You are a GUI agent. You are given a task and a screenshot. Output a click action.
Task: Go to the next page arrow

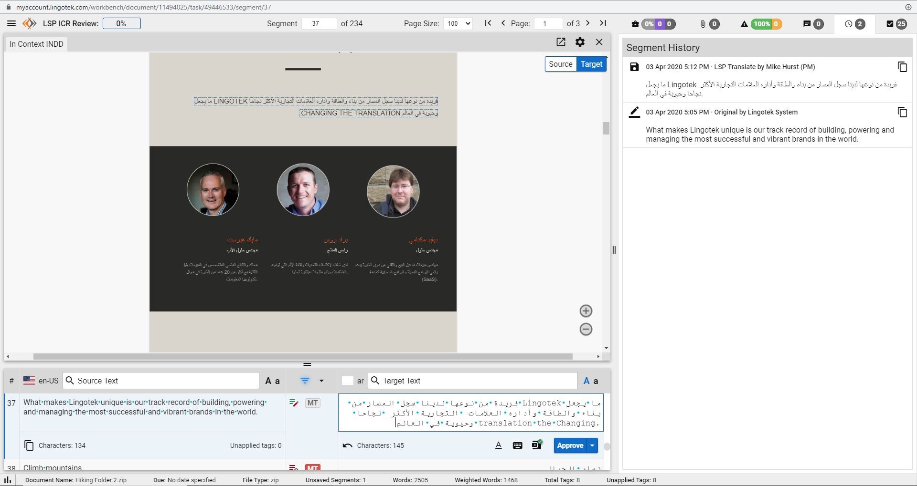[x=587, y=23]
